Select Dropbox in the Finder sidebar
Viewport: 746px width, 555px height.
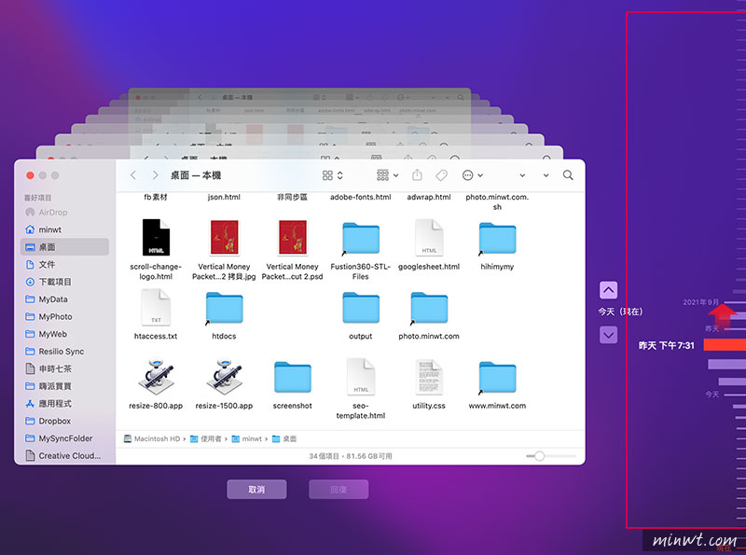54,421
